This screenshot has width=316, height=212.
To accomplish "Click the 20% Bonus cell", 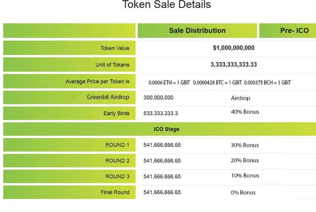I will pyautogui.click(x=245, y=160).
